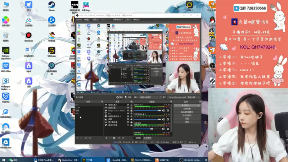Add a new source with the plus icon
Image resolution: width=288 pixels, height=162 pixels.
[x=106, y=138]
